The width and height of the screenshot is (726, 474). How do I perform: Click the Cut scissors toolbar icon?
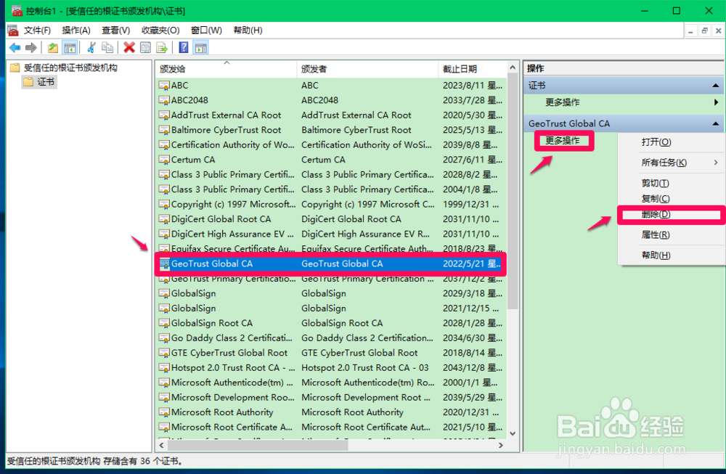(x=91, y=48)
